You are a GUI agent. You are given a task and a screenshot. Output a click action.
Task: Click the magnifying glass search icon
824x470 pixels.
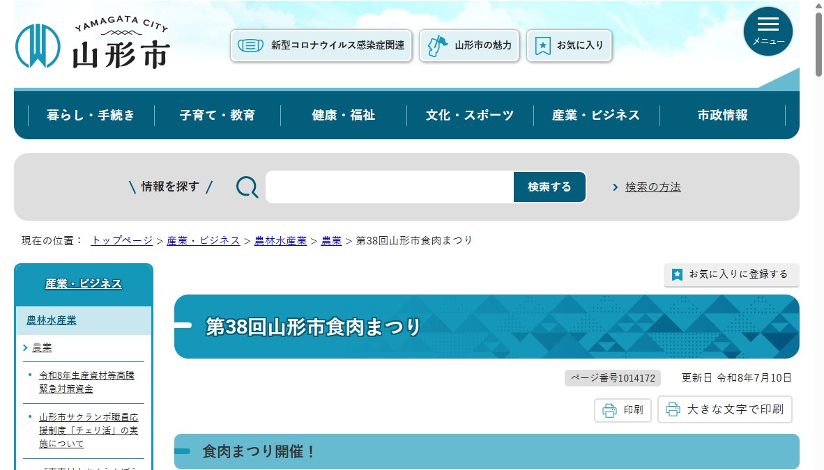pos(247,187)
